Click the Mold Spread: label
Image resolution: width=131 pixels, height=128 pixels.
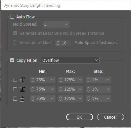click(x=25, y=24)
